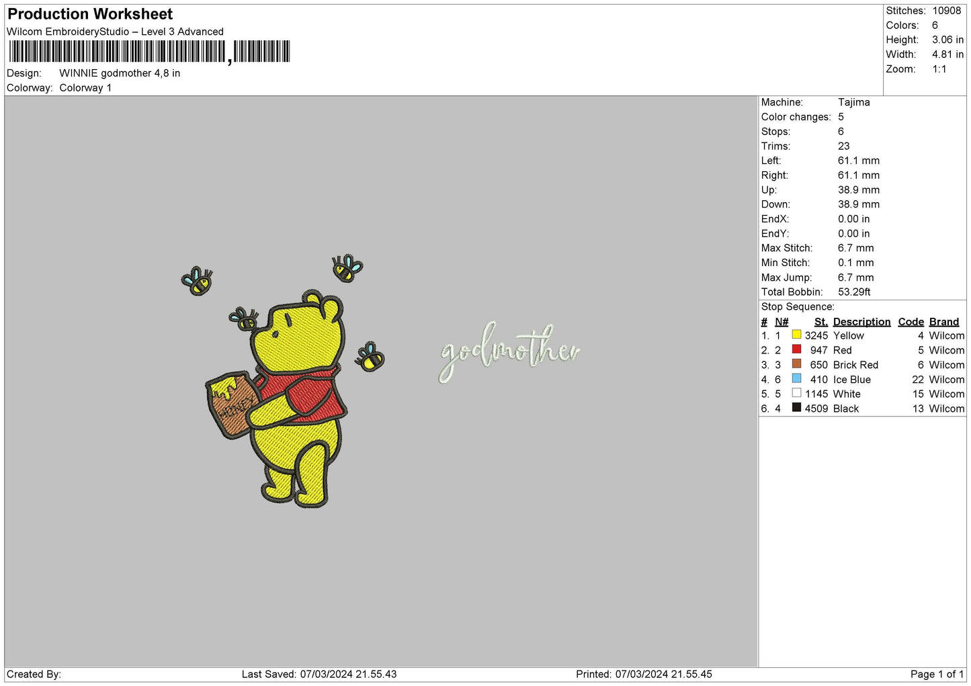The image size is (971, 686).
Task: Click the stitch count '3245' in row 1
Action: coord(816,335)
